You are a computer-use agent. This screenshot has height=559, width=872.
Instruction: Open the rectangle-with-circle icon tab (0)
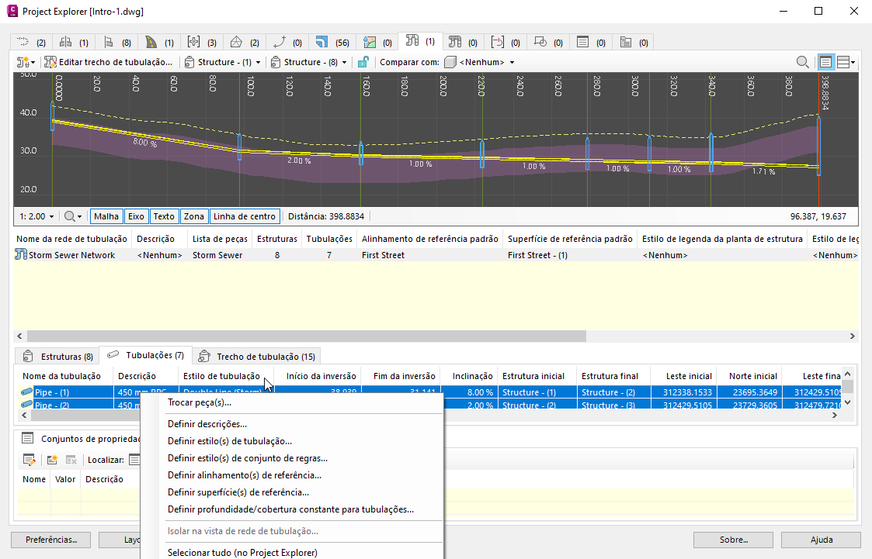coord(548,42)
